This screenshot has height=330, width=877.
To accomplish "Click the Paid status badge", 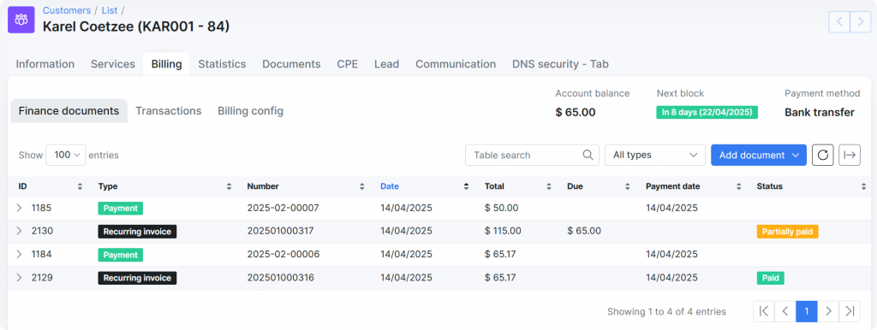I will coord(770,278).
